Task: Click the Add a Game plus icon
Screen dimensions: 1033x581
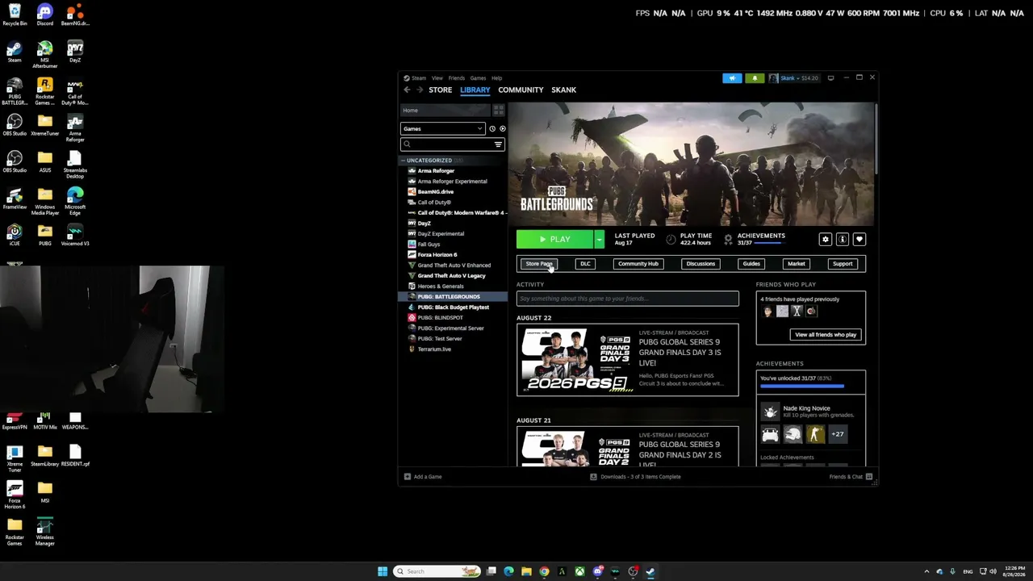Action: tap(408, 477)
